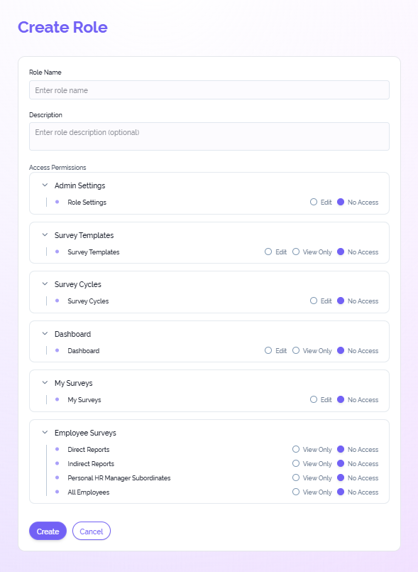Click the role name input field

coord(209,90)
